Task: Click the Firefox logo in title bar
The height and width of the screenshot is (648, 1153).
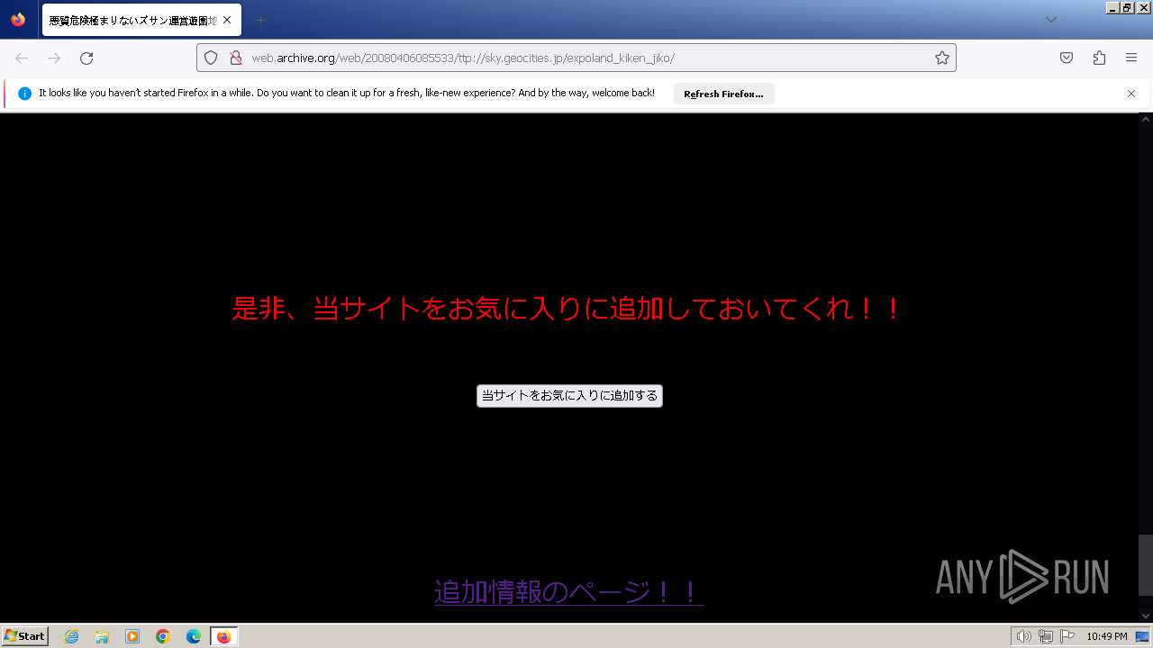Action: [x=18, y=20]
